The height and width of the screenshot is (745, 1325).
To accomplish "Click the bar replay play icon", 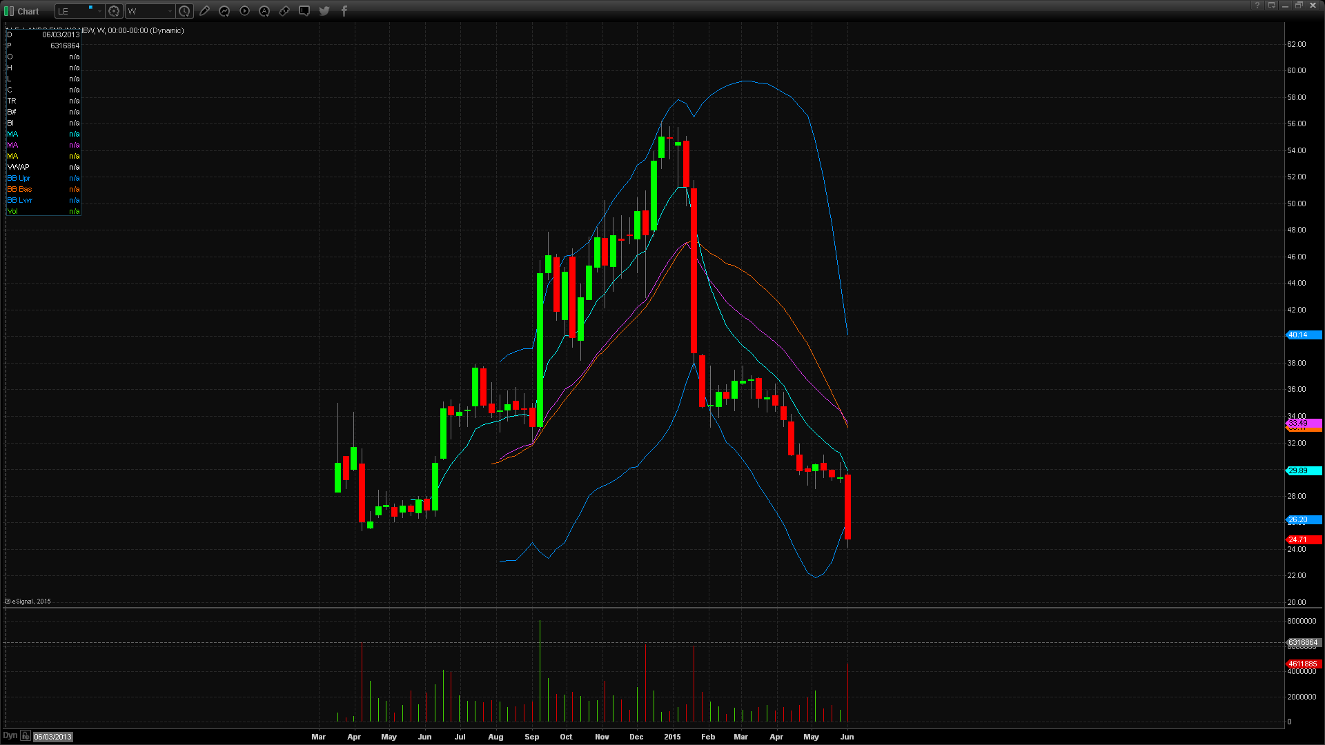I will (244, 11).
